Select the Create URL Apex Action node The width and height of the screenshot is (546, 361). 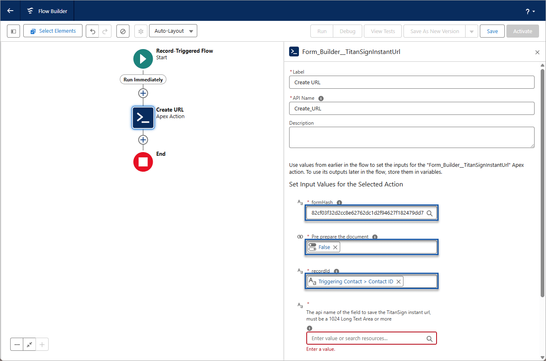pyautogui.click(x=143, y=117)
